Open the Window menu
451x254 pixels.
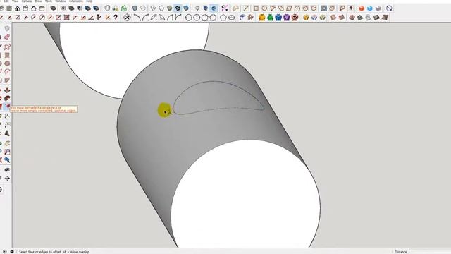61,1
